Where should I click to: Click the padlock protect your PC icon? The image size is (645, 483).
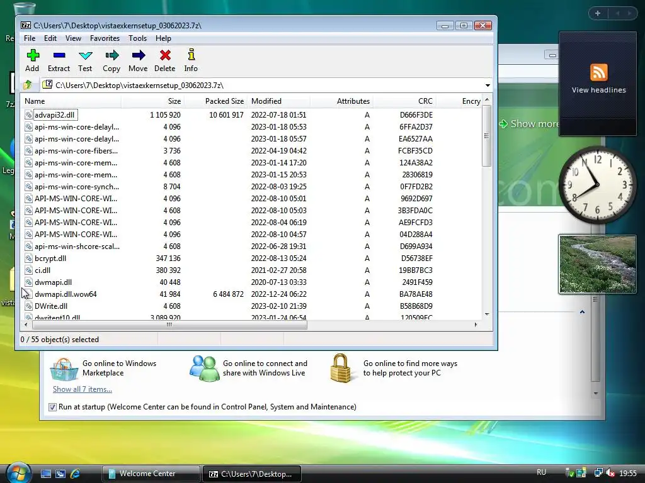coord(341,368)
